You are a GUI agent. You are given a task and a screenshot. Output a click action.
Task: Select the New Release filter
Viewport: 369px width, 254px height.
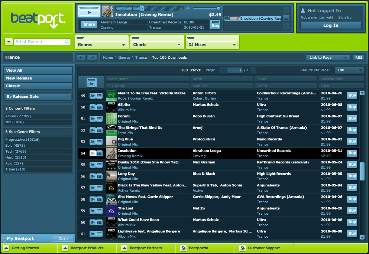coord(38,78)
